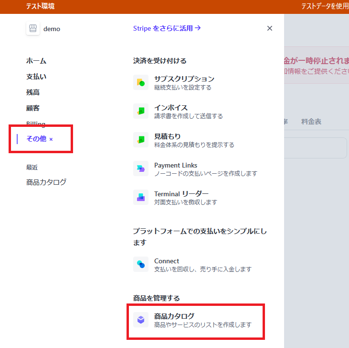Screen dimensions: 349x348
Task: Select 顧客 in the sidebar
Action: 33,108
